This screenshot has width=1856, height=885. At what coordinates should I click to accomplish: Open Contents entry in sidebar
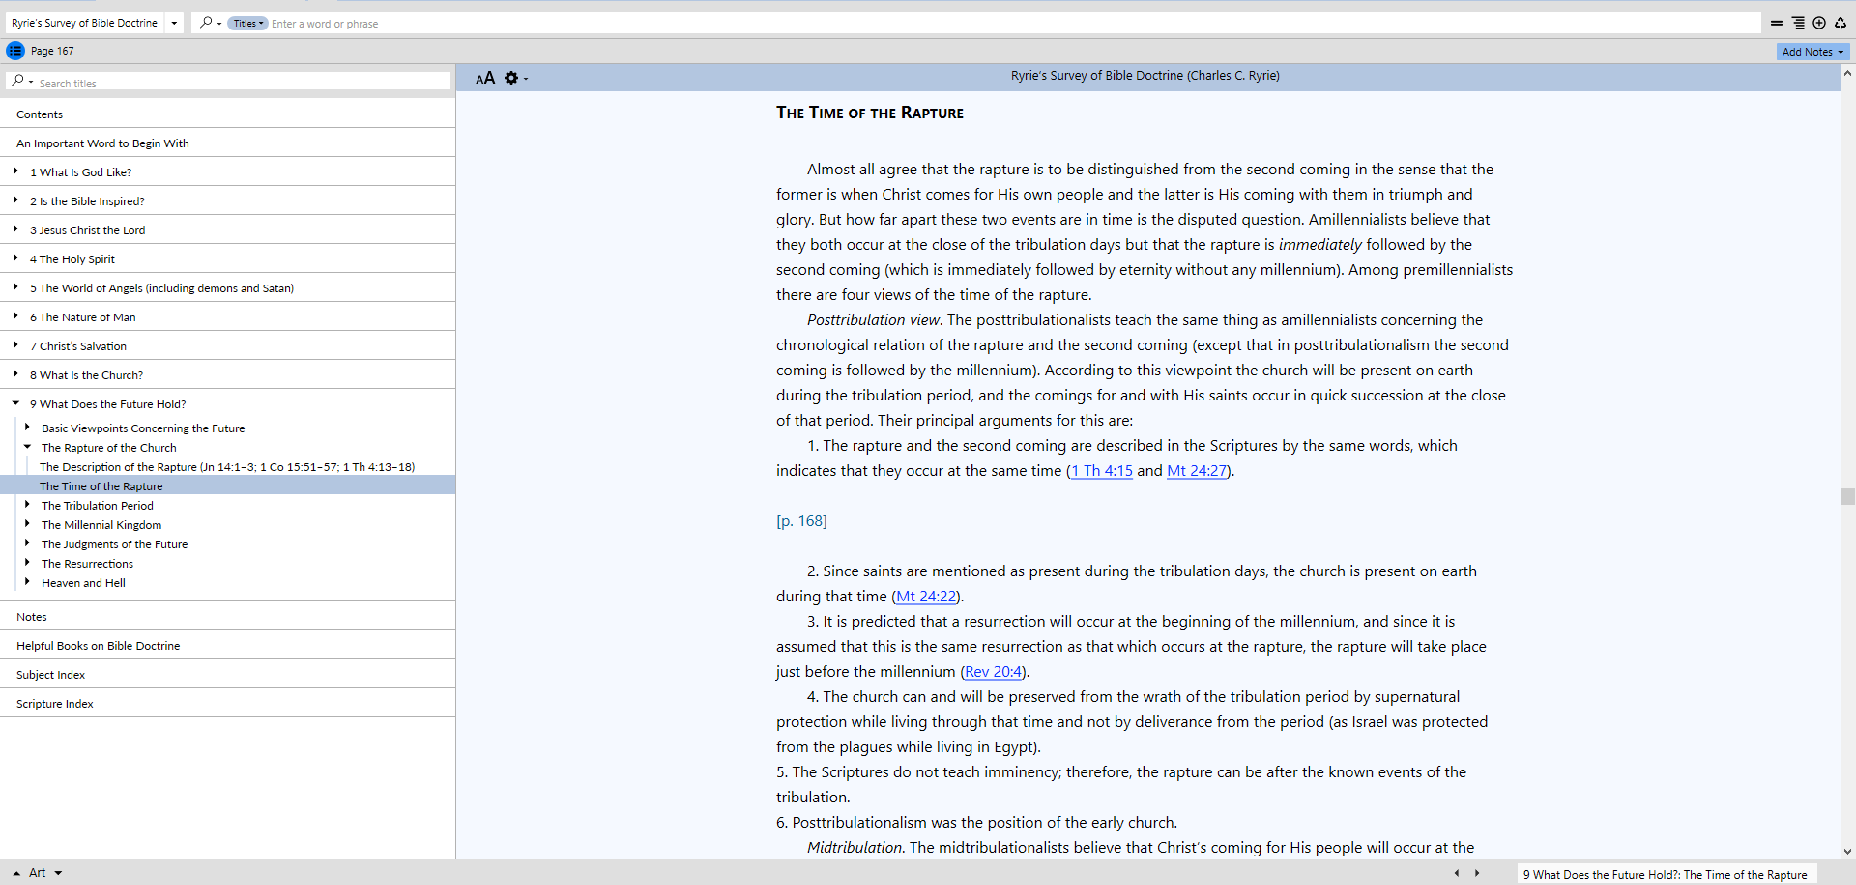(x=228, y=114)
